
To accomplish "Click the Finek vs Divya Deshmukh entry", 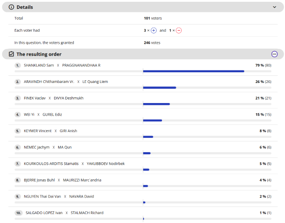I will [53, 98].
